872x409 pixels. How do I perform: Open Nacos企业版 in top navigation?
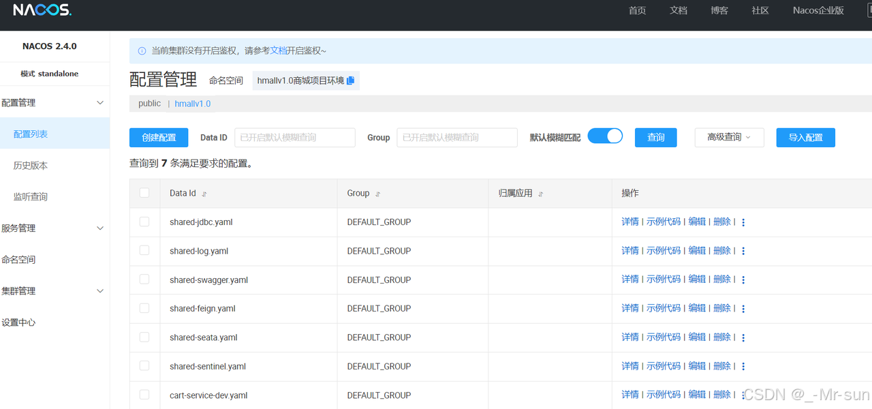tap(818, 10)
